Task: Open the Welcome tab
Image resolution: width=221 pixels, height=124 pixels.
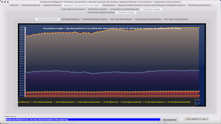Action: pos(14,5)
